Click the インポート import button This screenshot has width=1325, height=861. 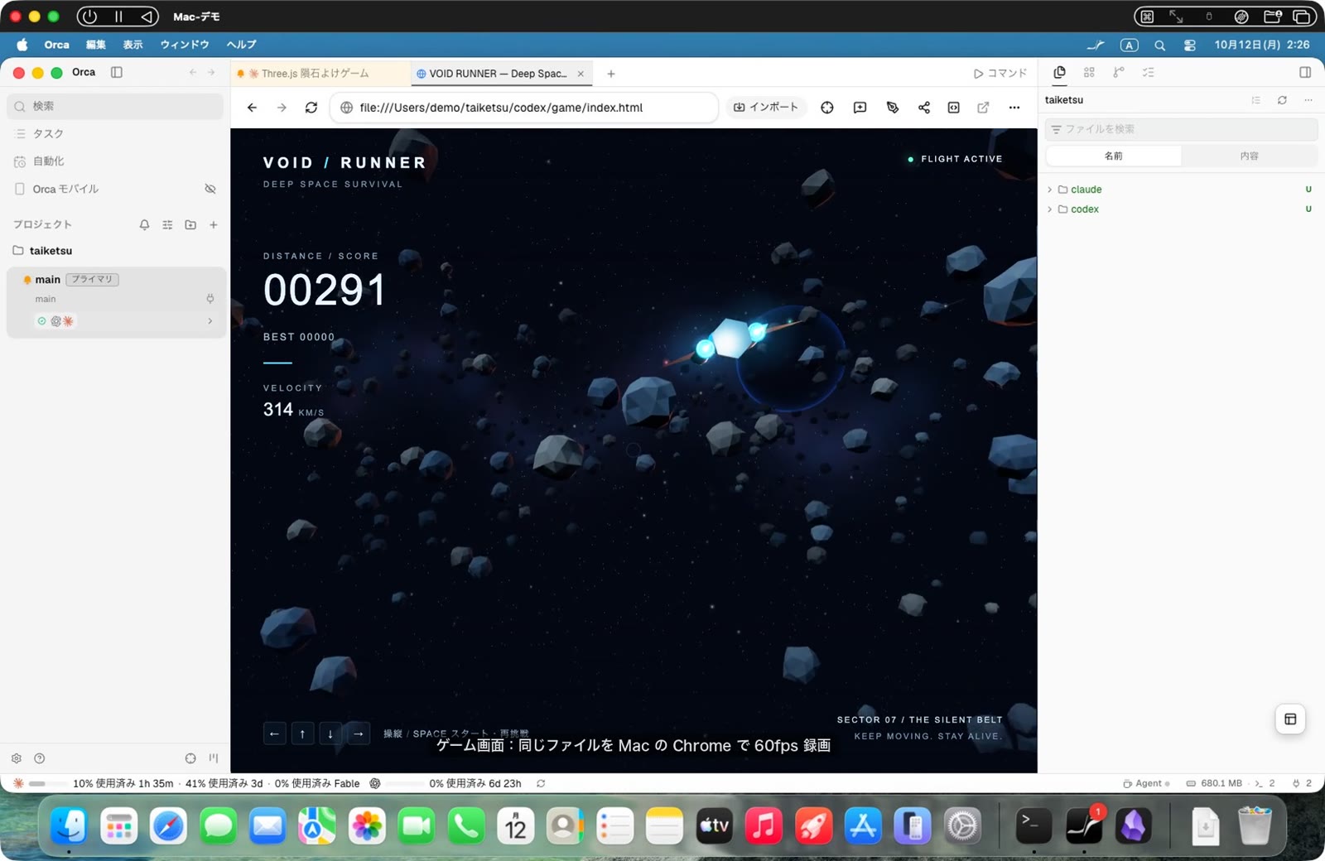point(766,108)
